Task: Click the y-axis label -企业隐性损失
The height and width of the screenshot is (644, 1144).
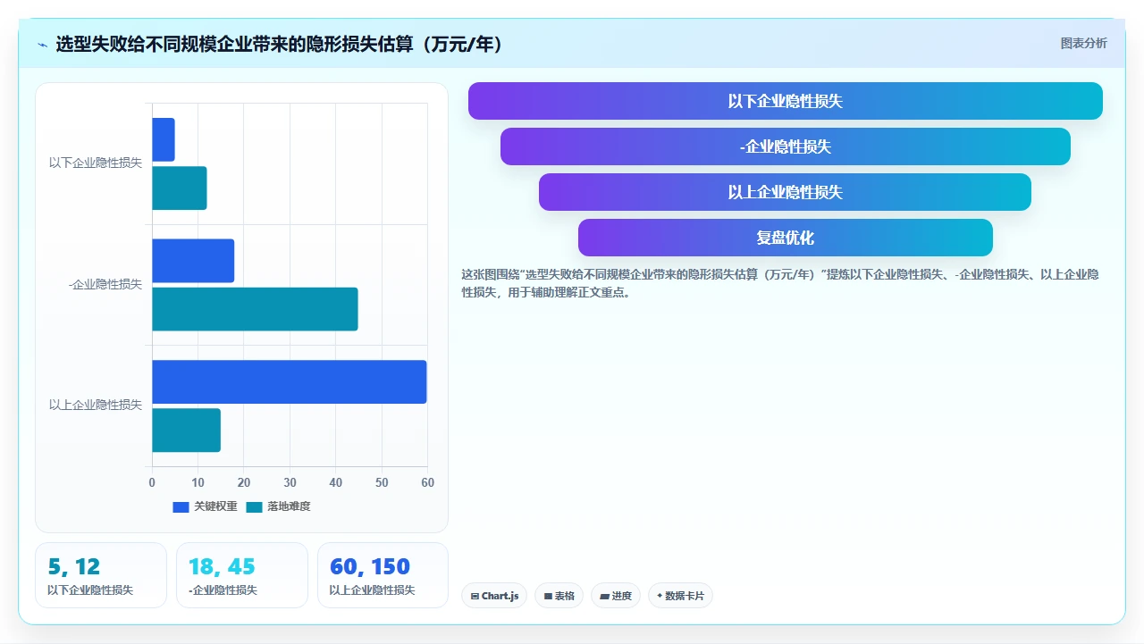Action: tap(105, 285)
